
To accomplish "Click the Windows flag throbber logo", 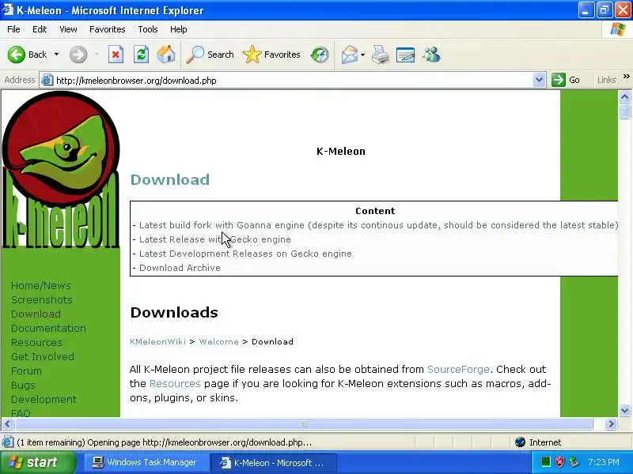I will (x=618, y=29).
